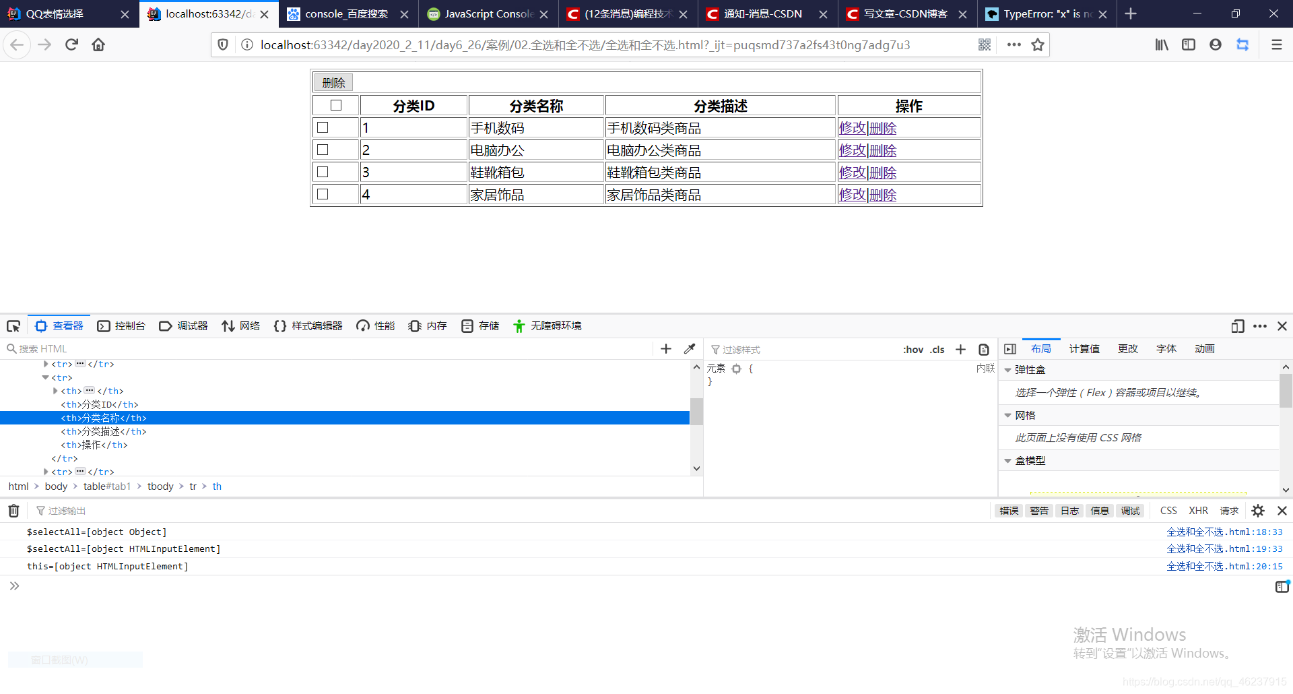Toggle the 调试 console filter
The image size is (1293, 694).
(1130, 511)
